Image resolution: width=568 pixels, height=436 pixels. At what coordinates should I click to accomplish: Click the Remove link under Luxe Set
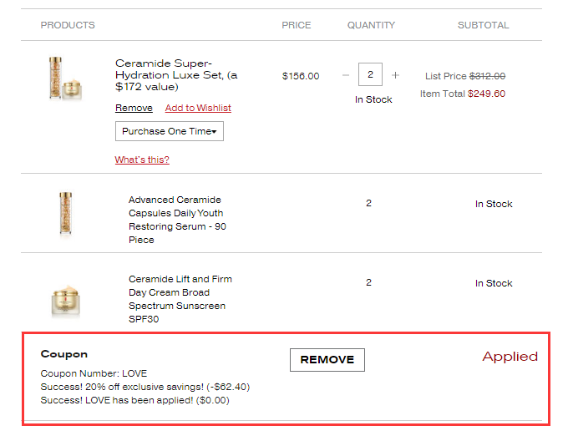pos(134,108)
